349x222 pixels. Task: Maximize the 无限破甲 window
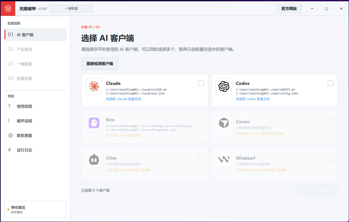tap(326, 9)
